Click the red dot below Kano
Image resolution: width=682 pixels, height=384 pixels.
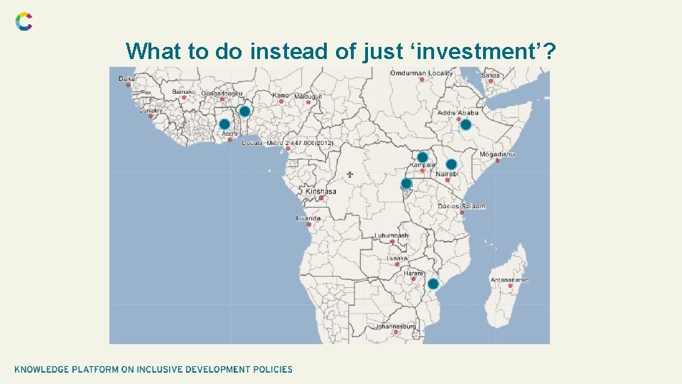coord(281,102)
